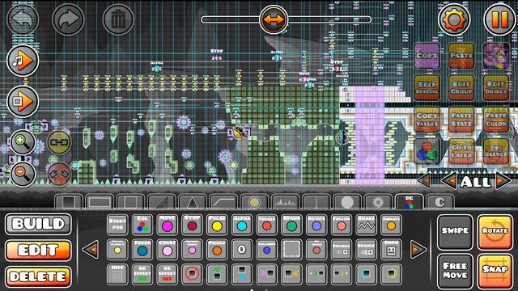Screen dimensions: 518x291
Task: Toggle Snap mode
Action: click(495, 271)
